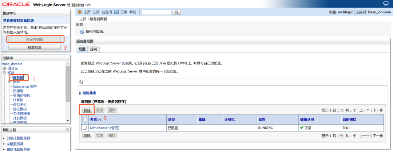
Task: Click the 释放配置 button
Action: tap(35, 47)
